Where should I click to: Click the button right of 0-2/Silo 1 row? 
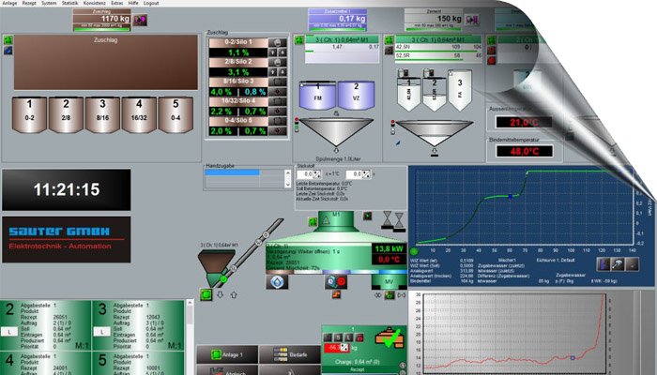(x=274, y=43)
